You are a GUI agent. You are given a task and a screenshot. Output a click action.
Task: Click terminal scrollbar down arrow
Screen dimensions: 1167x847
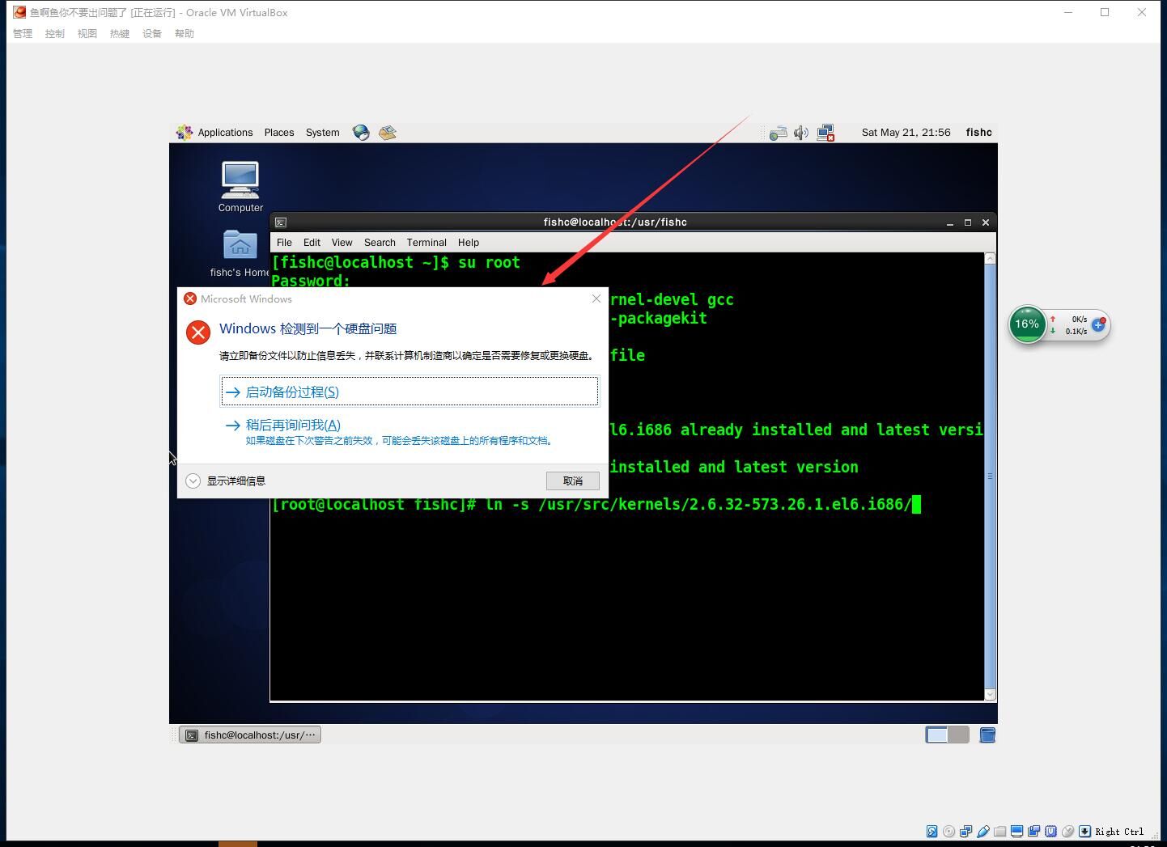(x=990, y=694)
